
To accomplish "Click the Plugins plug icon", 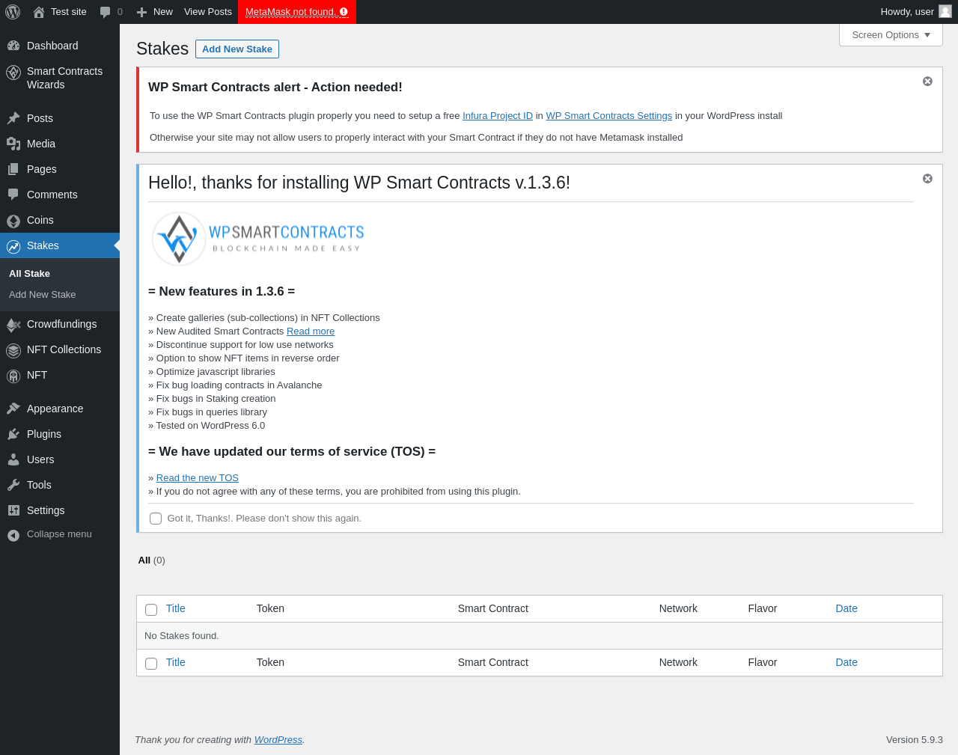I will point(13,434).
